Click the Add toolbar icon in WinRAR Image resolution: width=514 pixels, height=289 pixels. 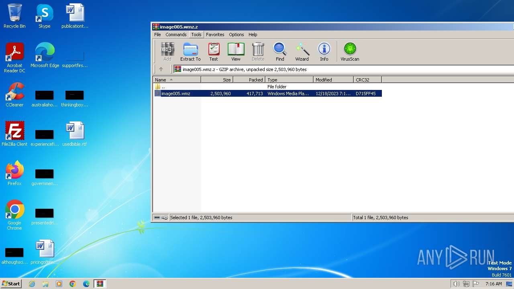point(167,52)
